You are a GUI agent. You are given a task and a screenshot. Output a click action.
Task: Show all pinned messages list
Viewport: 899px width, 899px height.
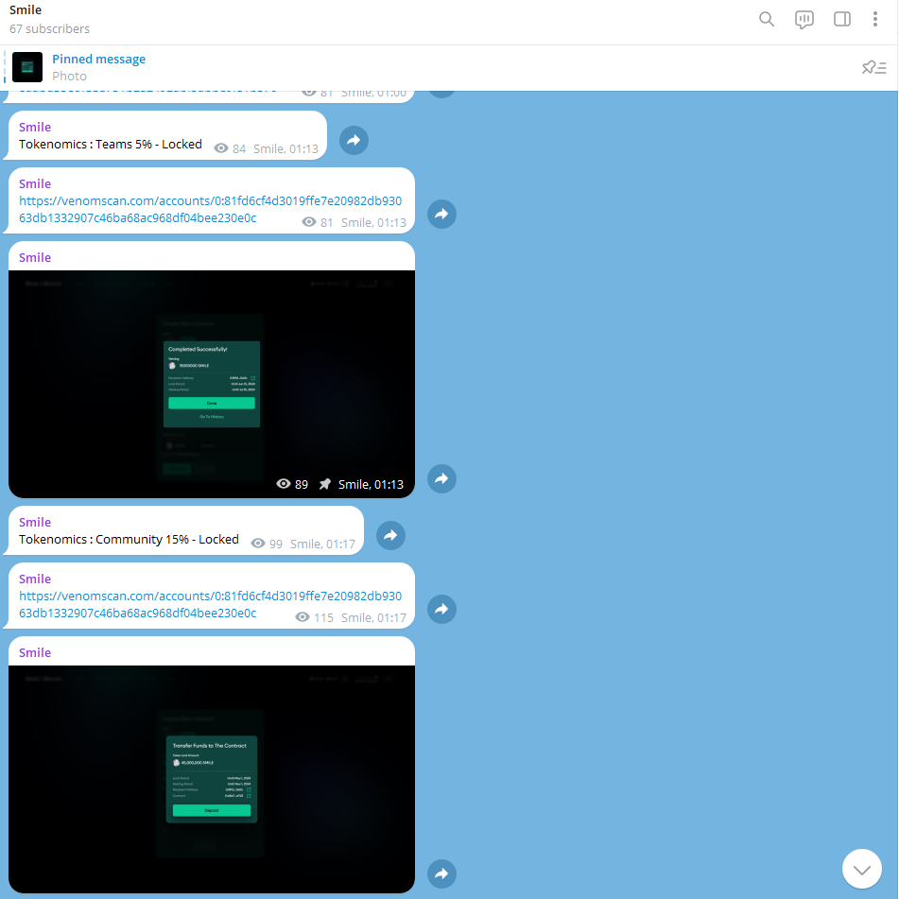tap(873, 68)
